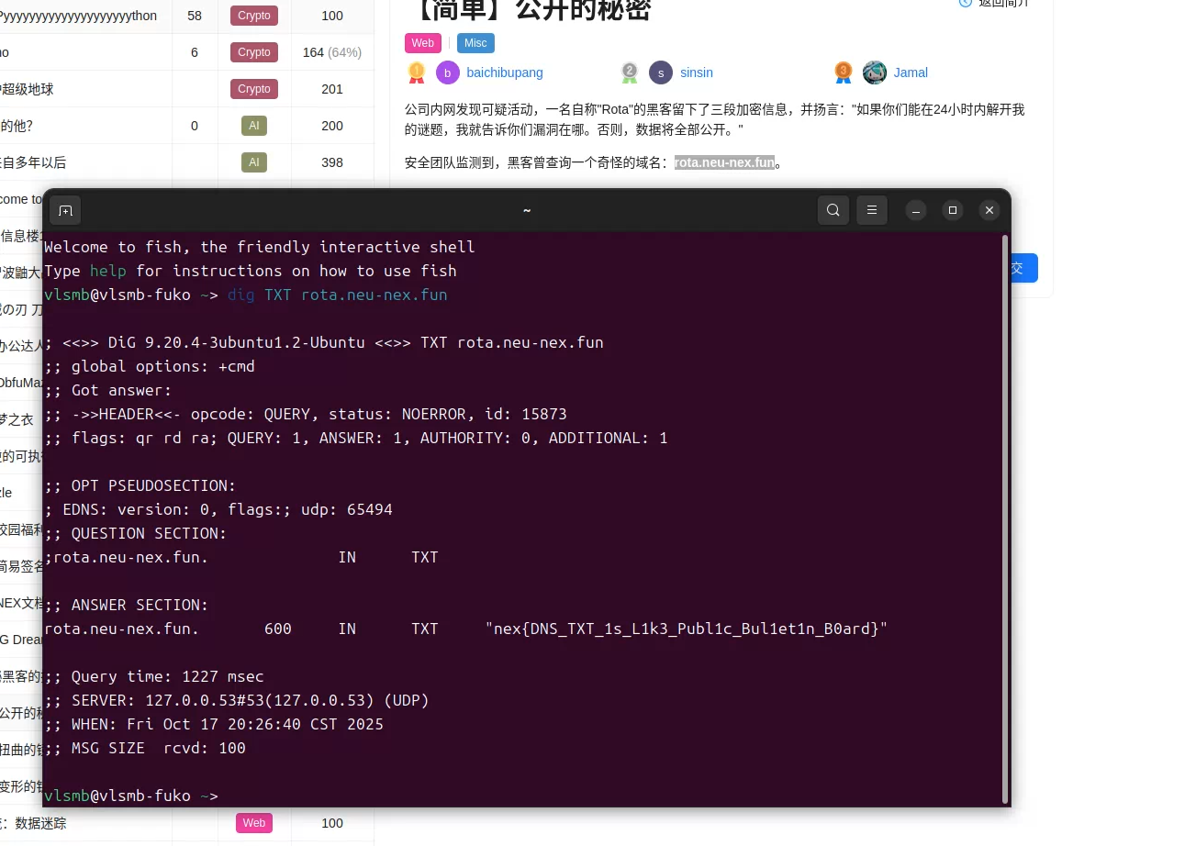Image resolution: width=1185 pixels, height=846 pixels.
Task: Open the sinsin user profile link
Action: click(696, 72)
